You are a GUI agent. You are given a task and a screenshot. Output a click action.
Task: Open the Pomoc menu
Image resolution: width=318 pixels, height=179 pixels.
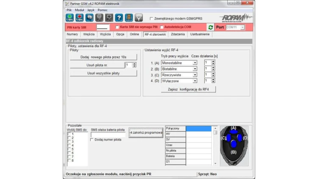click(x=103, y=10)
